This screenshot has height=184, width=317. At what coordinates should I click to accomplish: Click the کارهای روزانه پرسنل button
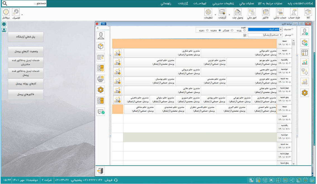click(26, 84)
